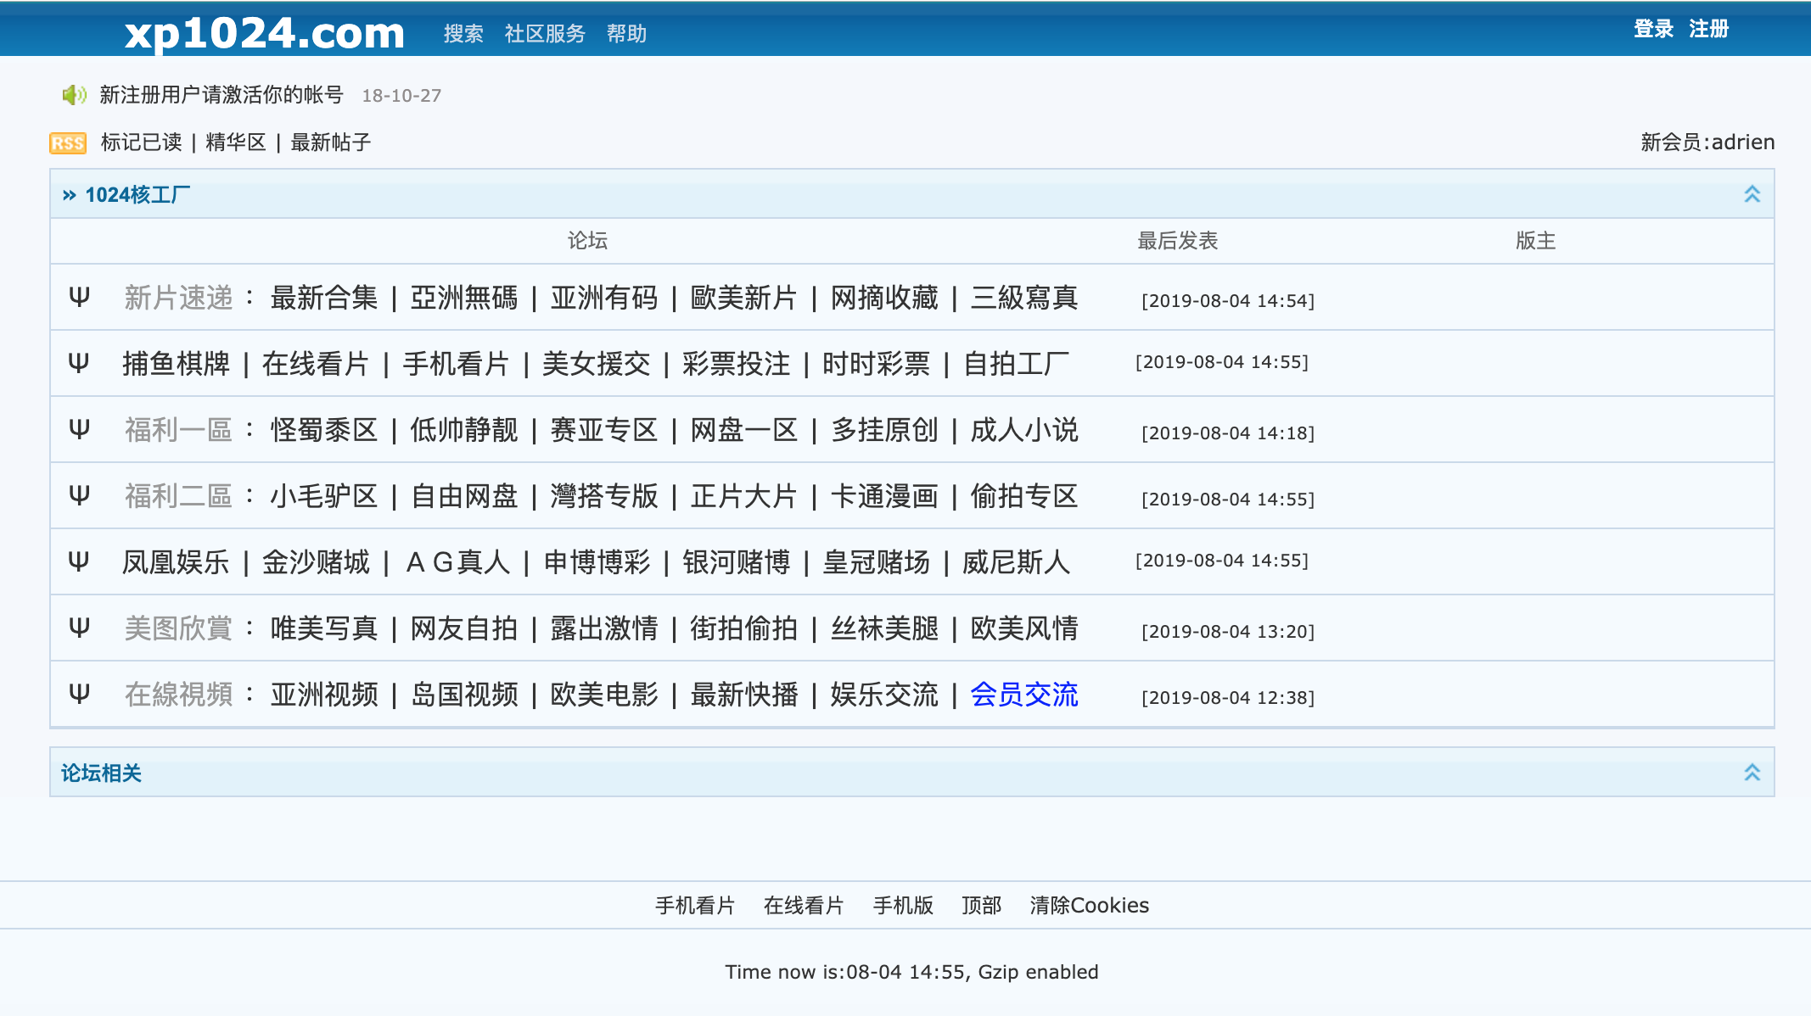Open the 搜索 menu in header

tap(463, 34)
